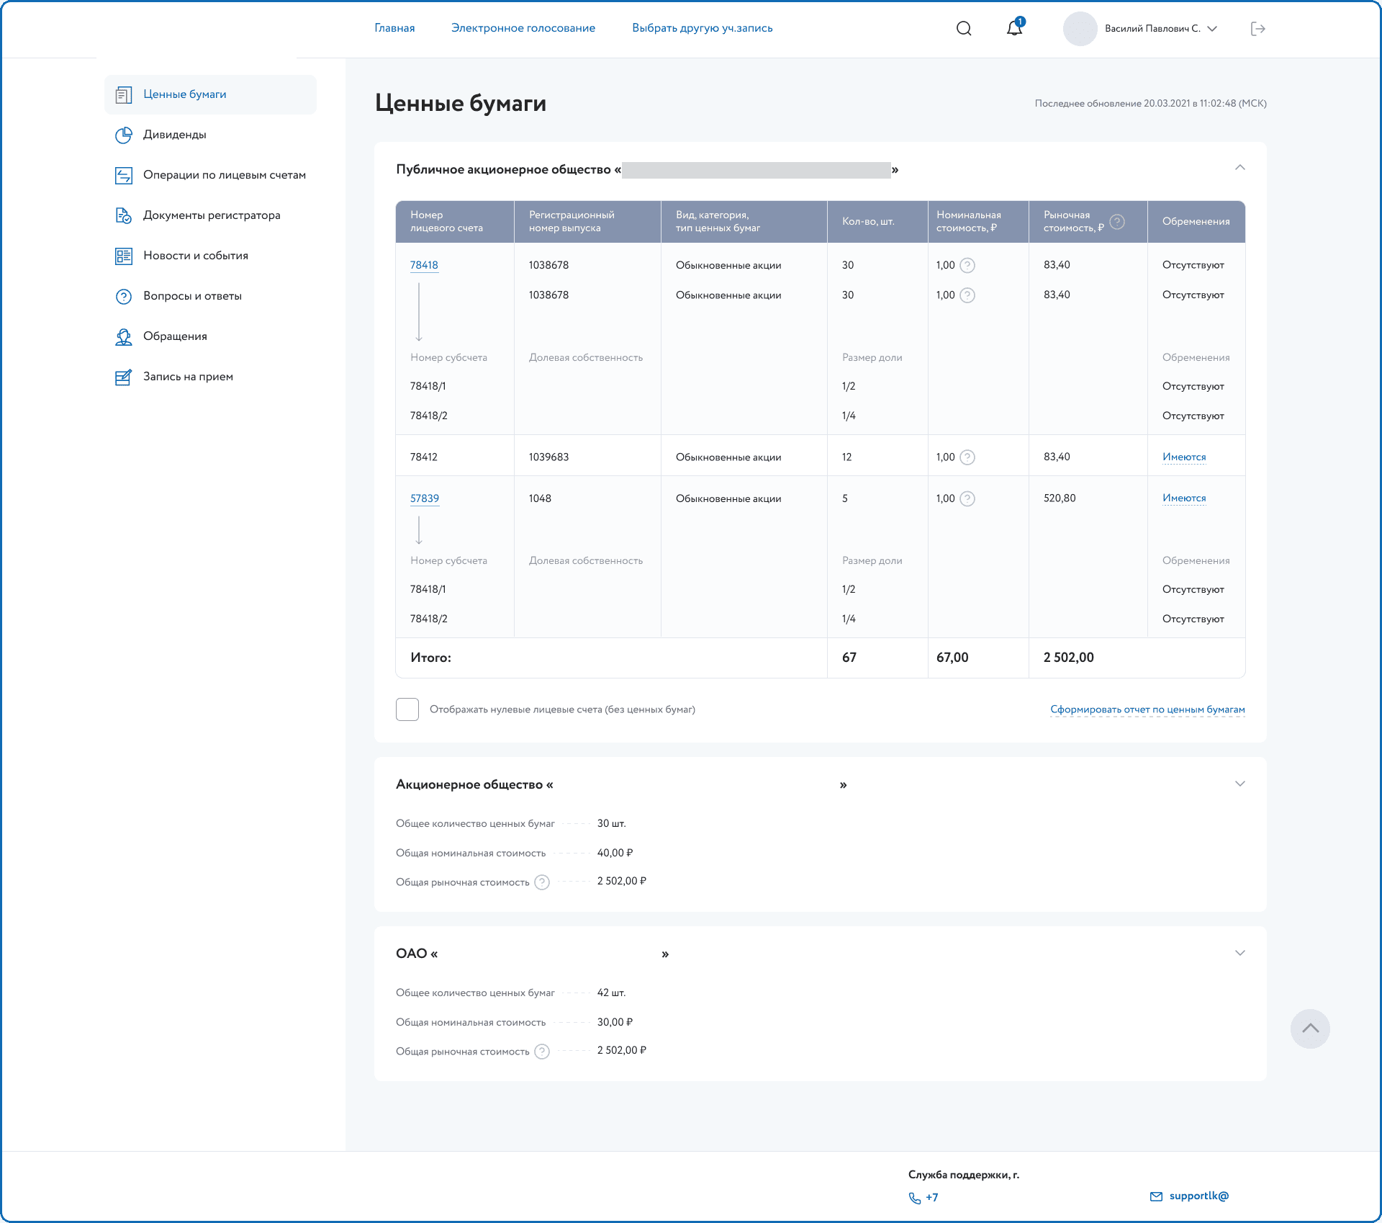Click nominal value help icon in 57839 row

pyautogui.click(x=967, y=498)
